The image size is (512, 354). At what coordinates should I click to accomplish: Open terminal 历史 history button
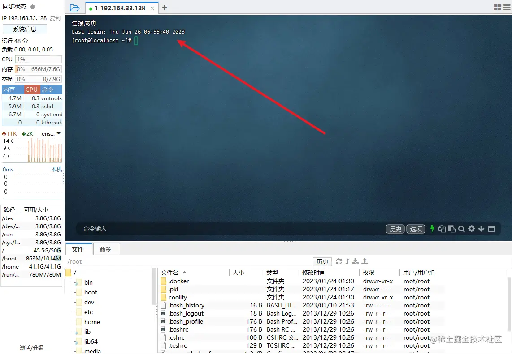(x=395, y=229)
